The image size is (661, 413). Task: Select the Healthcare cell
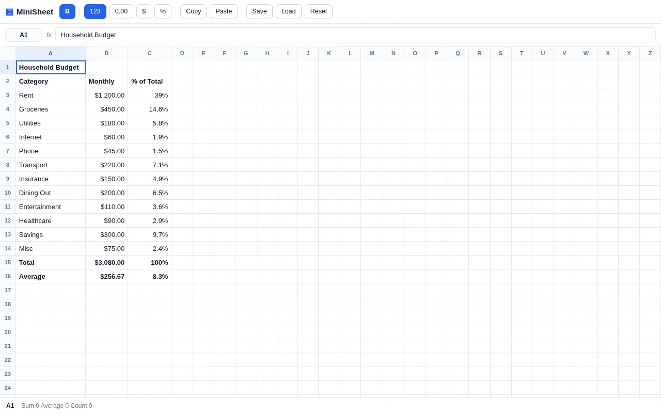point(51,220)
